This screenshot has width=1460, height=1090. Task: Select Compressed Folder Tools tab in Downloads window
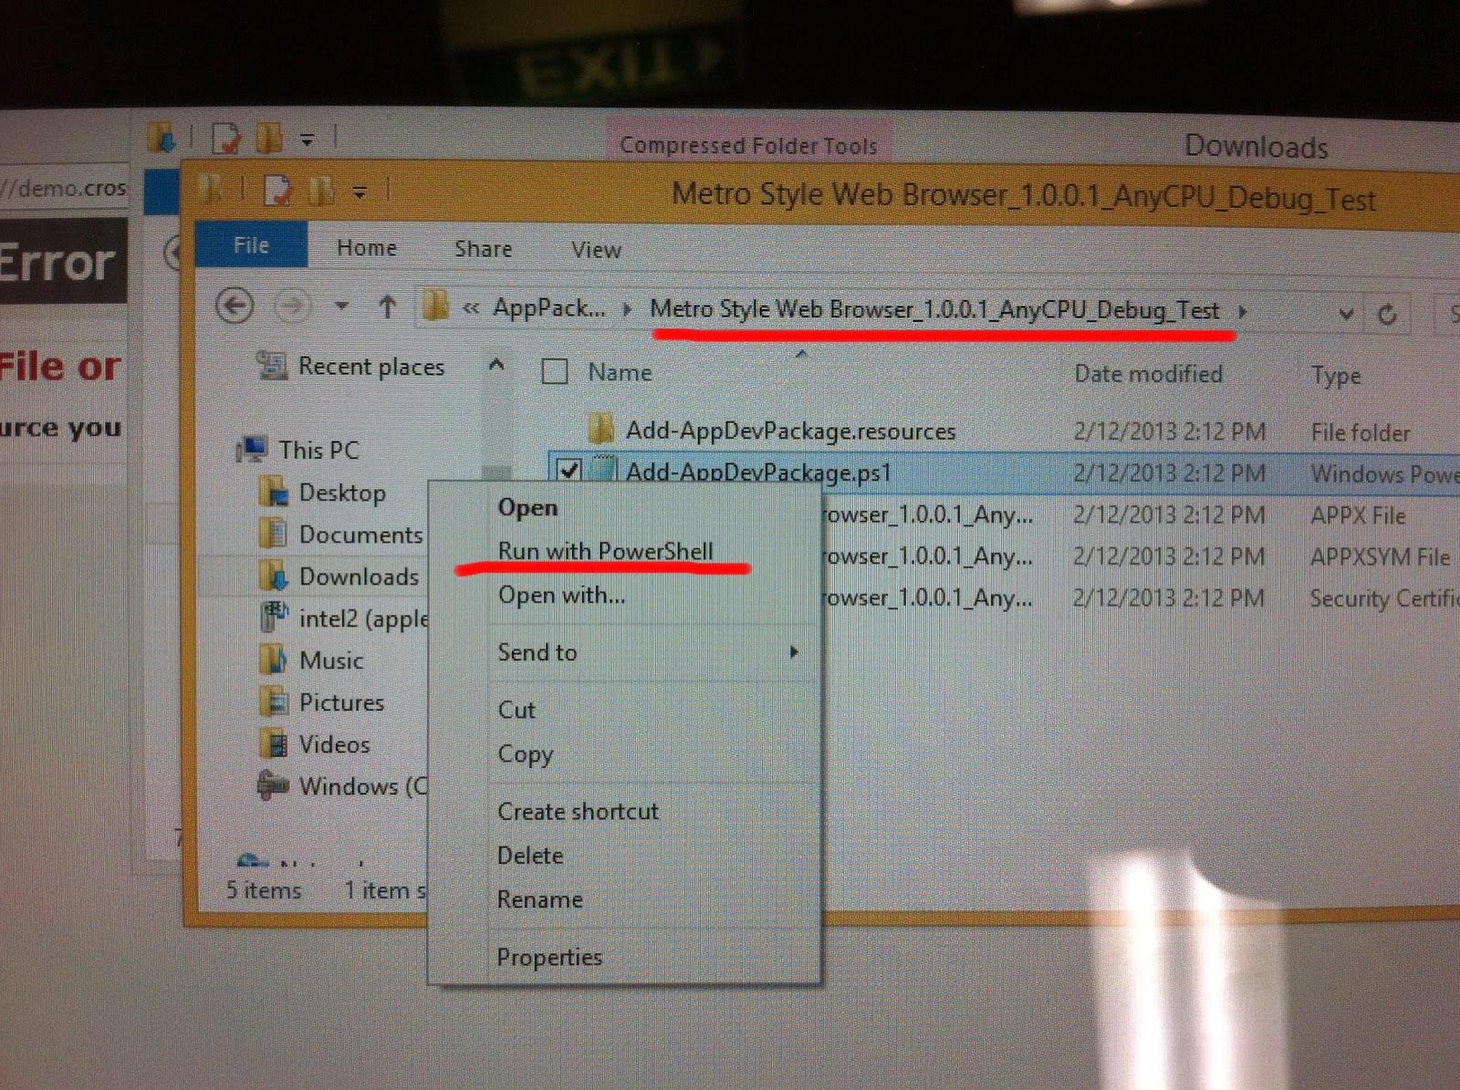(x=748, y=144)
